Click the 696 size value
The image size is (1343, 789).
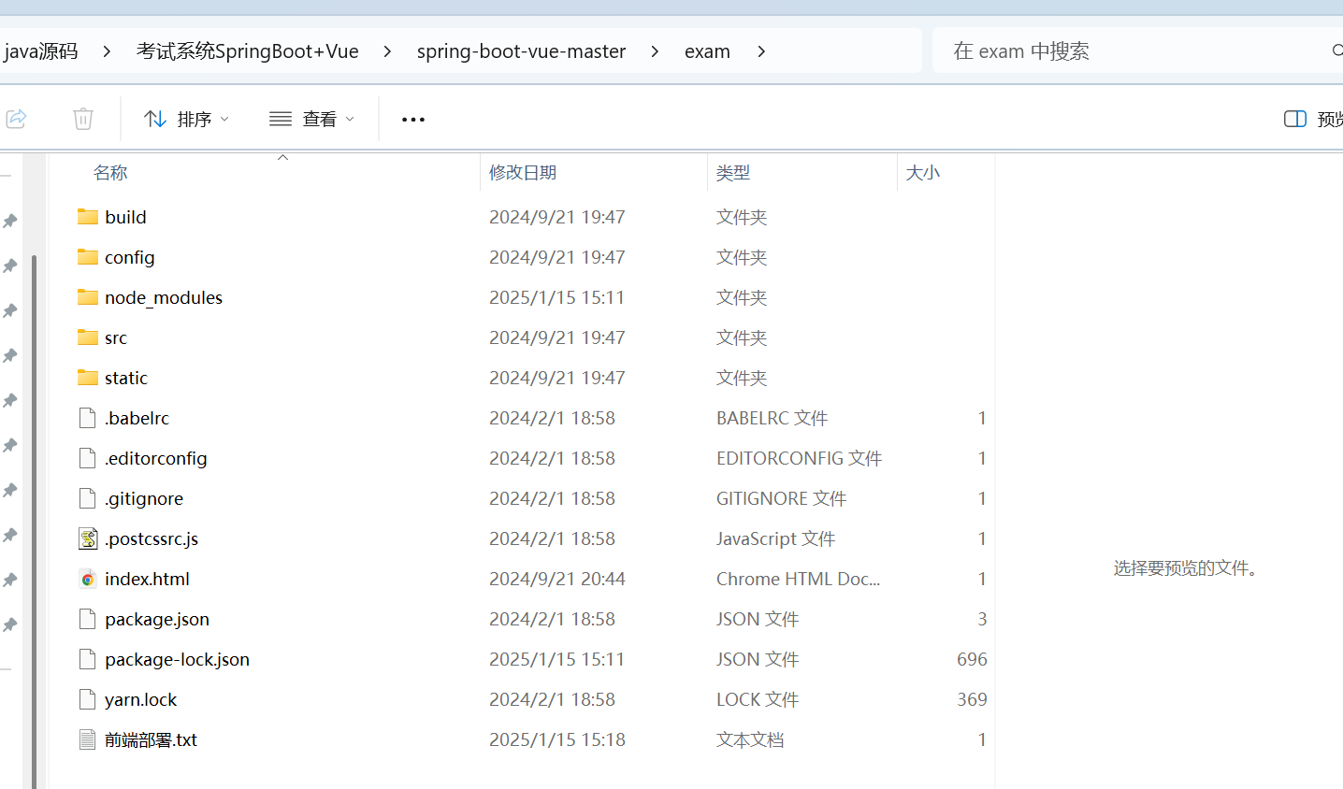click(x=972, y=659)
